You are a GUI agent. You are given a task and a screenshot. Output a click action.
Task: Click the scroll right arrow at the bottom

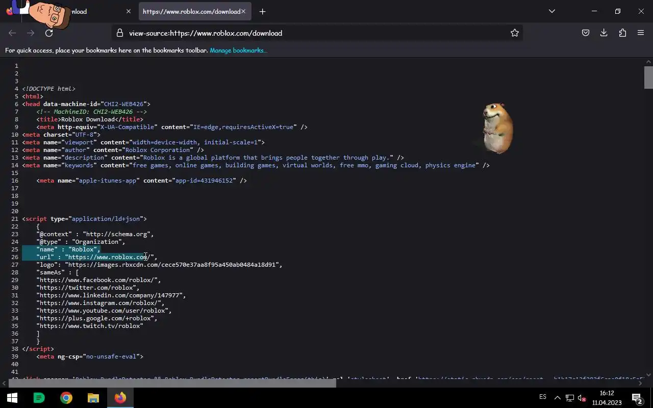click(x=640, y=383)
